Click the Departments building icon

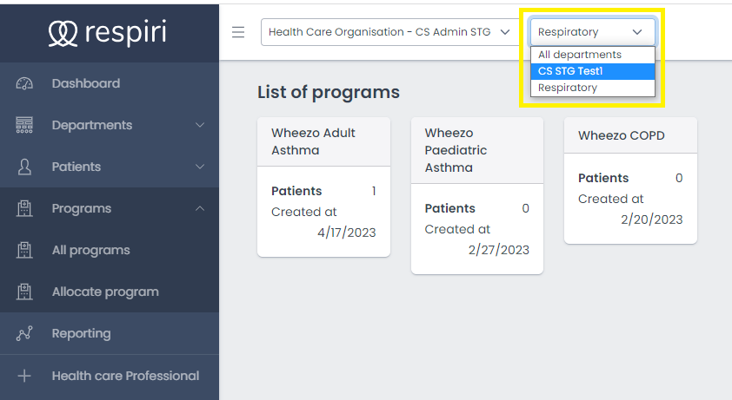point(24,125)
